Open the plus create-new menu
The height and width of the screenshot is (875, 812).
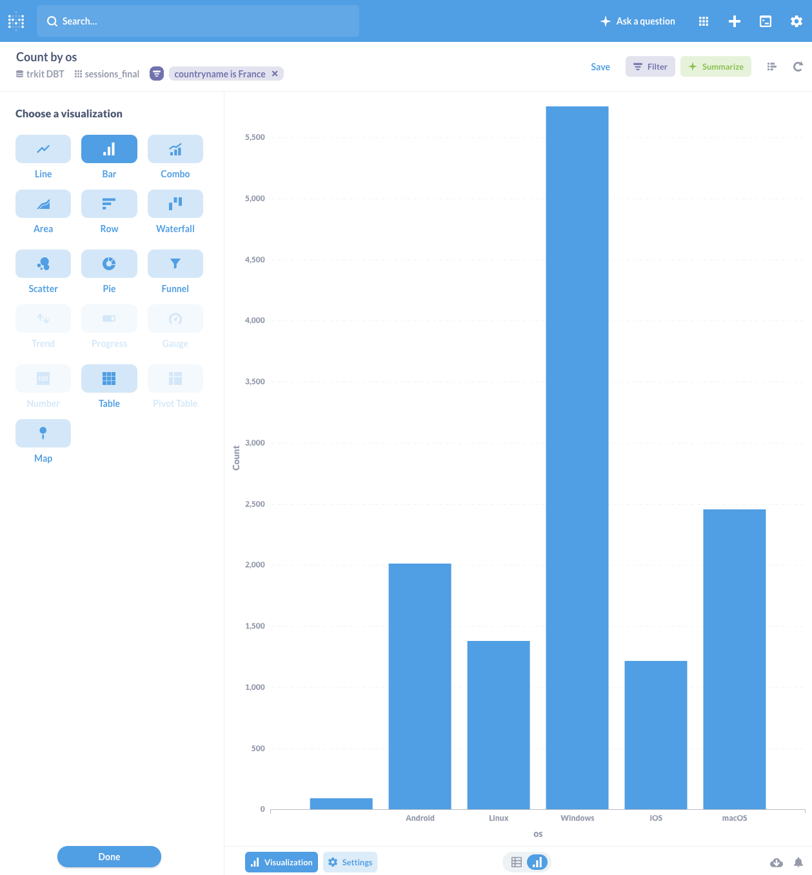click(x=735, y=21)
